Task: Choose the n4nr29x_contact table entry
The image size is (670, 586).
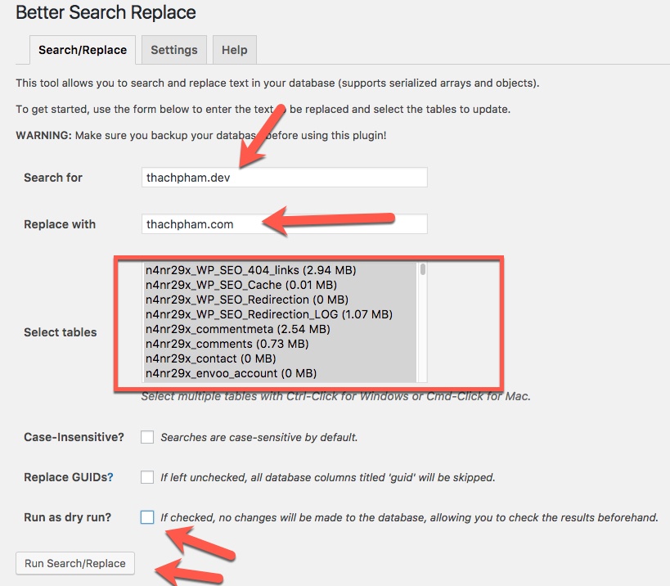Action: point(210,358)
